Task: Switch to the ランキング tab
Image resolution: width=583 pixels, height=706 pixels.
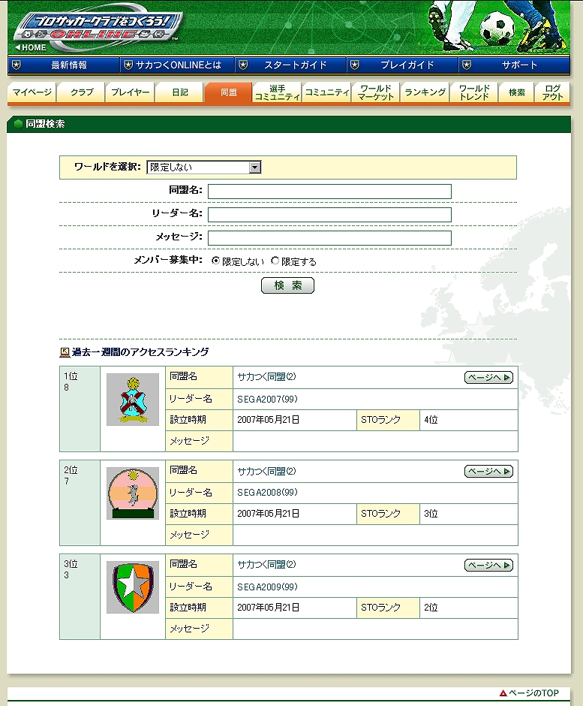Action: click(x=425, y=93)
